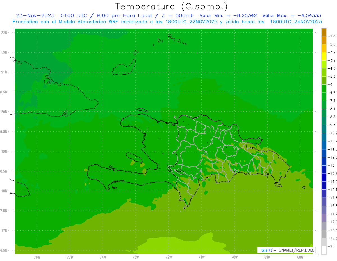Click the 19N latitude label

point(5,151)
